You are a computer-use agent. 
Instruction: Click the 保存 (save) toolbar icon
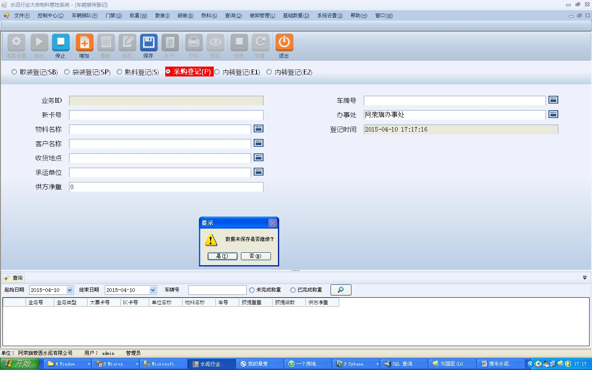148,42
